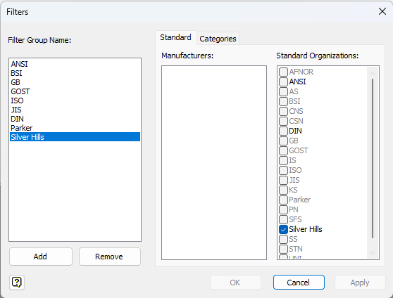Enable the SFS checkbox
The image size is (393, 298).
pyautogui.click(x=283, y=219)
